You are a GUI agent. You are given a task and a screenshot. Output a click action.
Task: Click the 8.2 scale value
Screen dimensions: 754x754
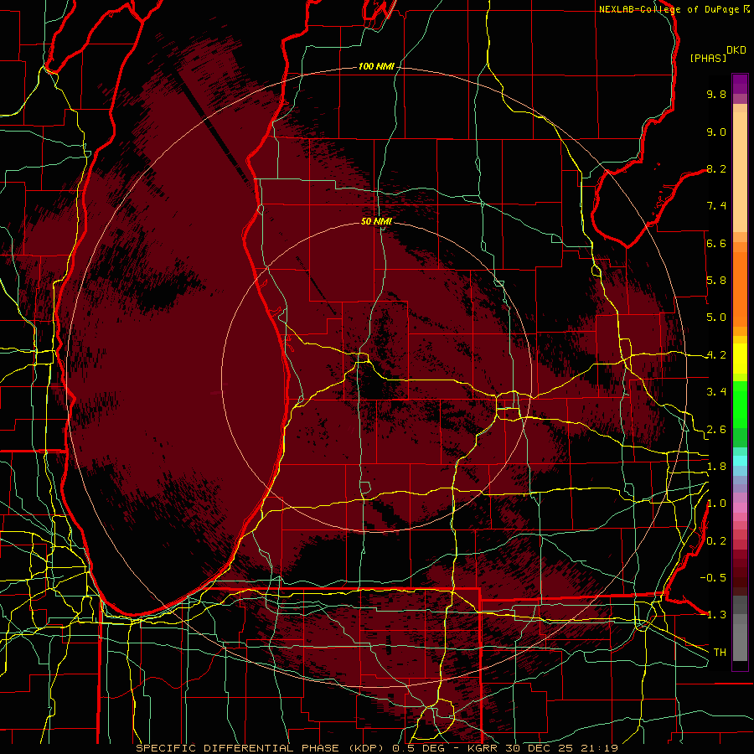click(x=716, y=168)
